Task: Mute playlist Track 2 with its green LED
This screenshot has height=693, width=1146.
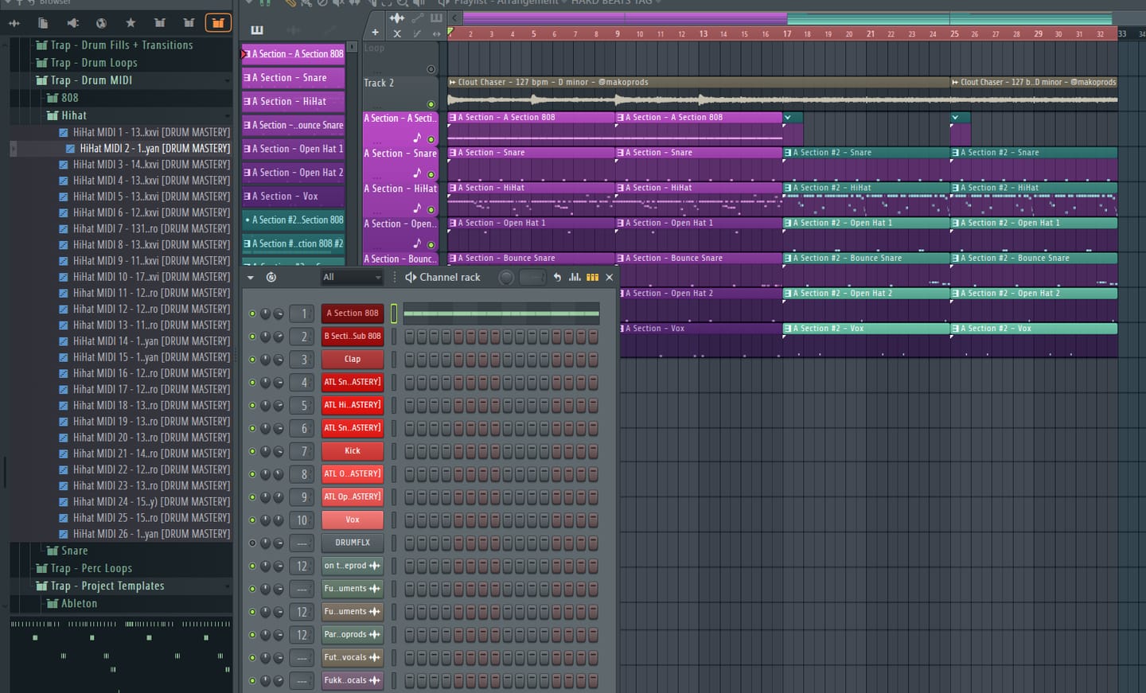Action: pos(431,104)
